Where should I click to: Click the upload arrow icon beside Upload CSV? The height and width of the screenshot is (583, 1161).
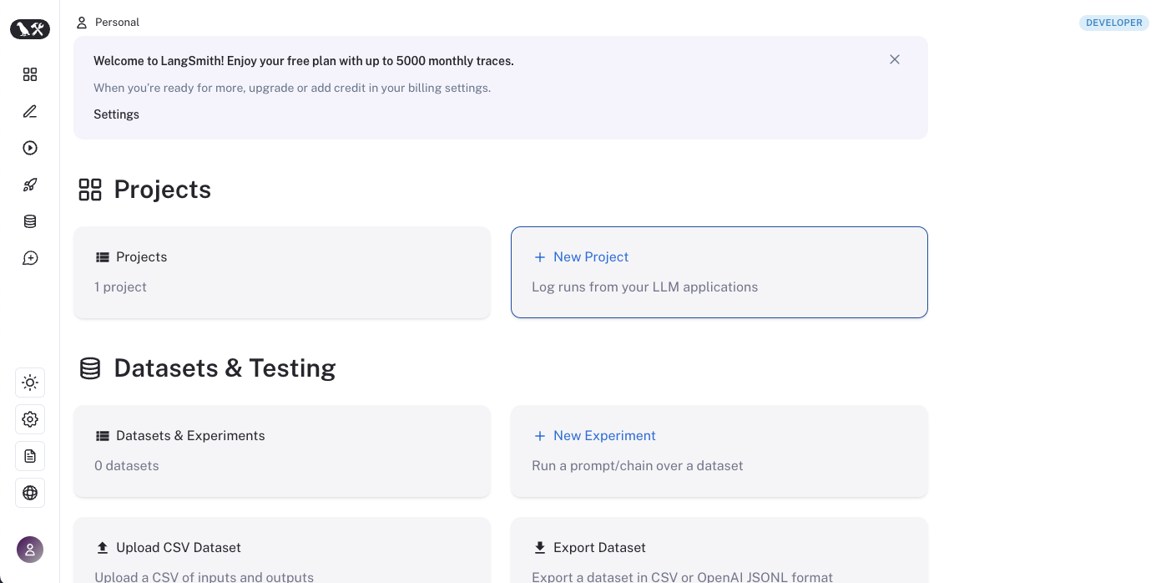point(103,548)
